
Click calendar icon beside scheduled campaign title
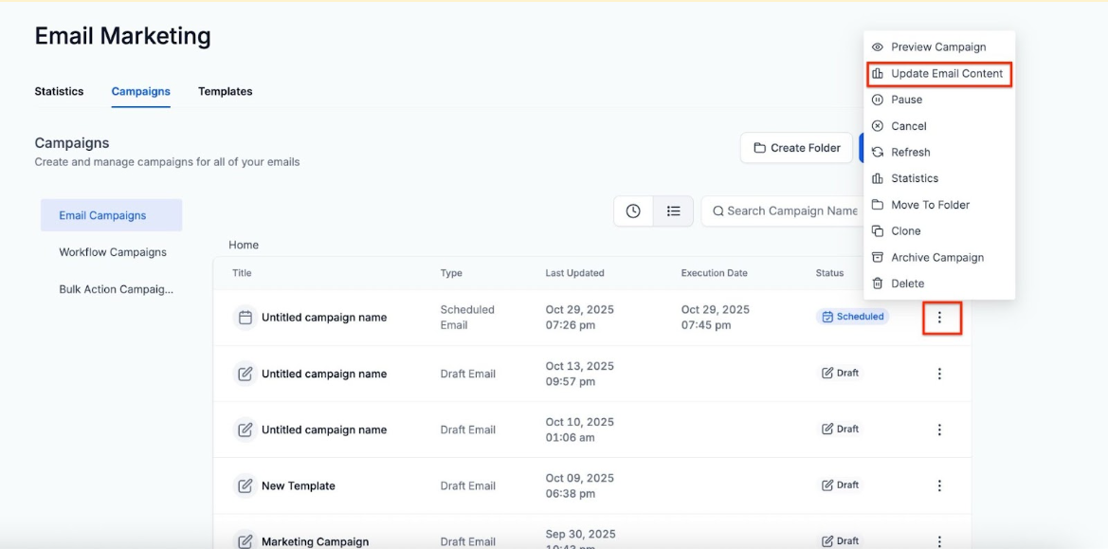(x=245, y=318)
